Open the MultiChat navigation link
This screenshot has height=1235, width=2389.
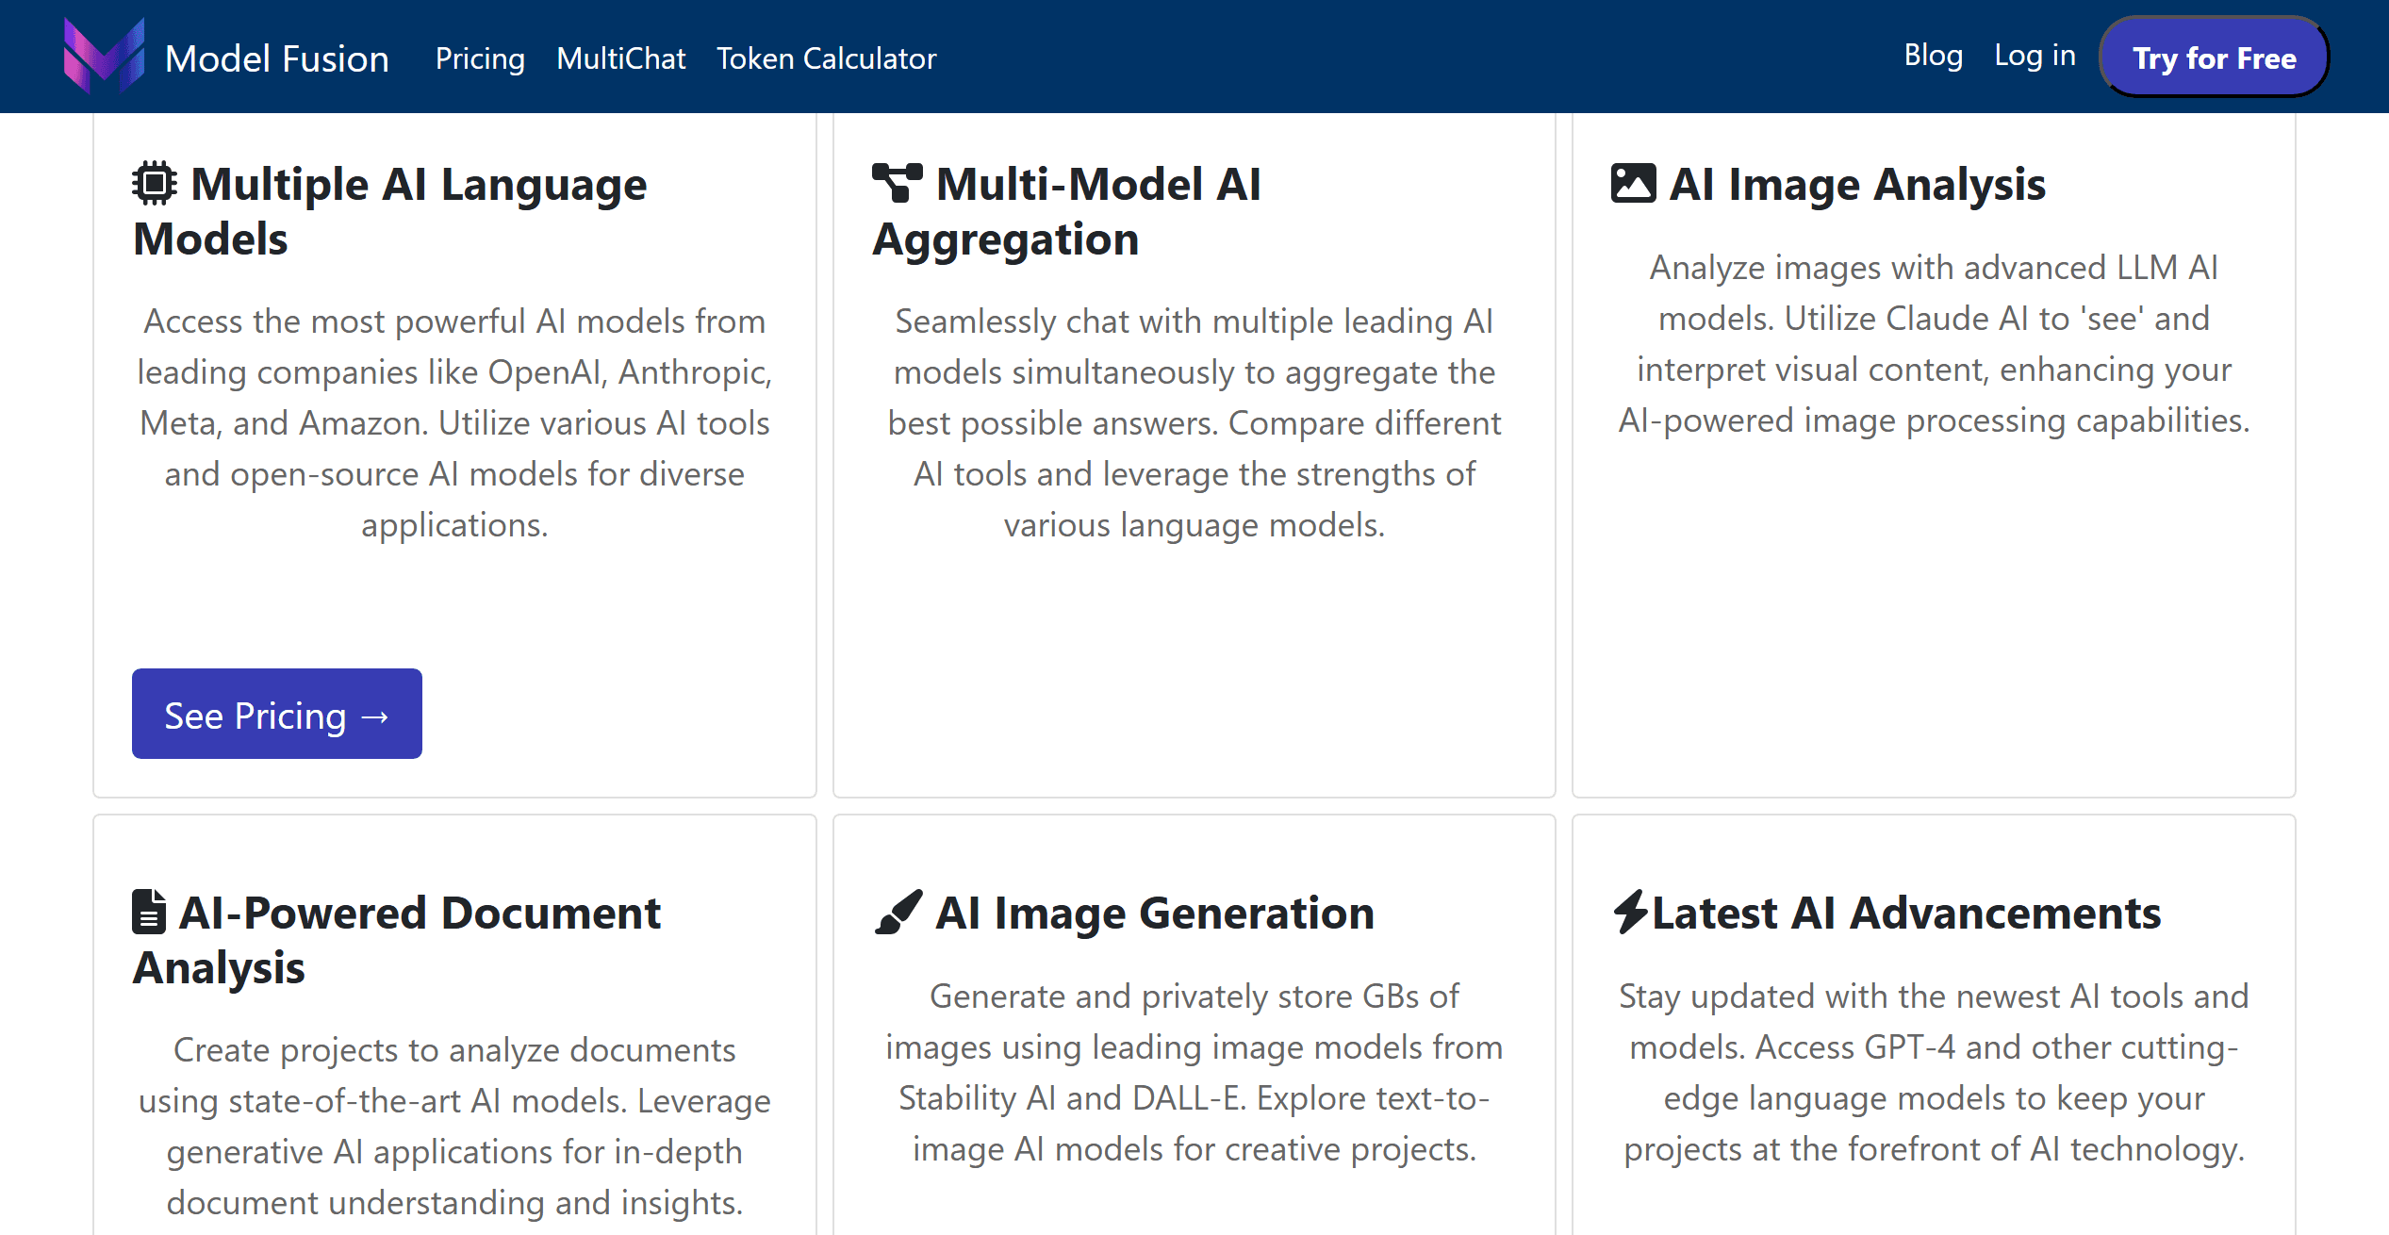[620, 58]
